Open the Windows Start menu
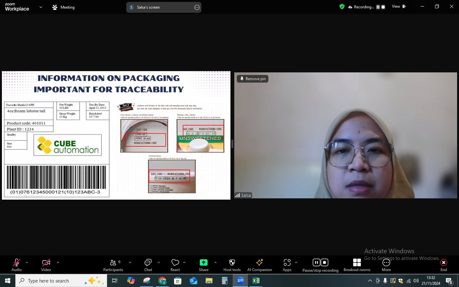459x287 pixels. click(x=8, y=281)
